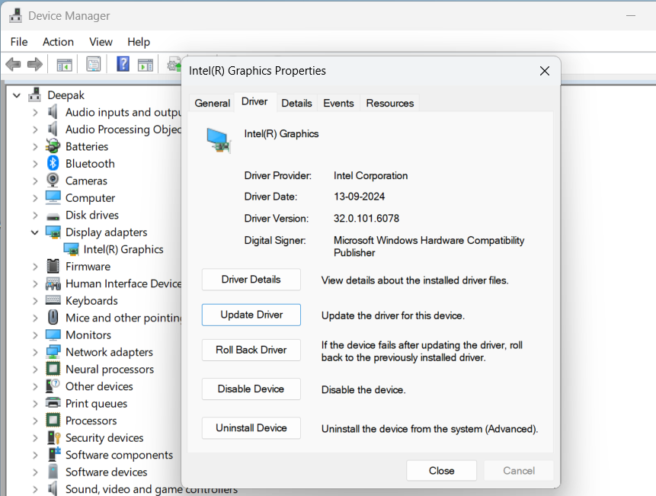Click the blue Help toolbar icon
This screenshot has width=656, height=496.
122,64
